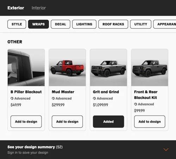Click the B Pillar Blackout thumbnail image
Screen dimensions: 176x159
pyautogui.click(x=26, y=67)
